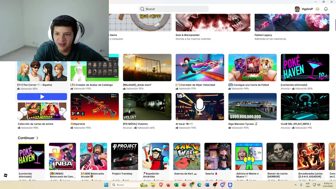The width and height of the screenshot is (336, 189).
Task: Switch to Roblox app in taskbar
Action: coord(230,185)
